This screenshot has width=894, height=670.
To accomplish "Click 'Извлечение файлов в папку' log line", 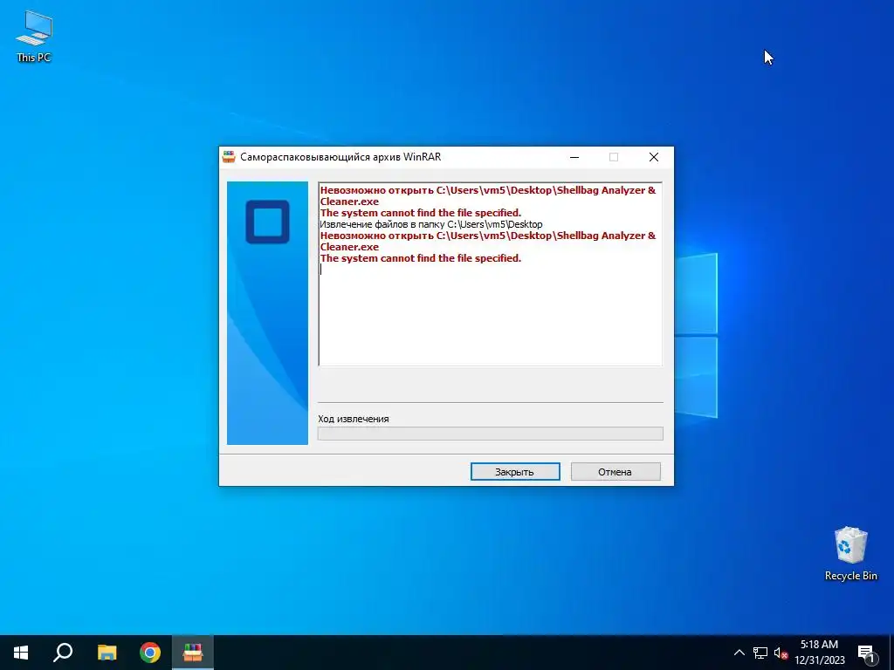I will pos(431,224).
